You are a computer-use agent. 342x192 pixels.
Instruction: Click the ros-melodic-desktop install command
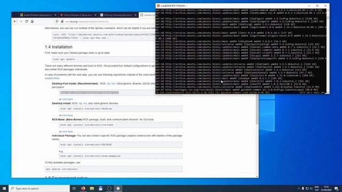tap(121, 109)
